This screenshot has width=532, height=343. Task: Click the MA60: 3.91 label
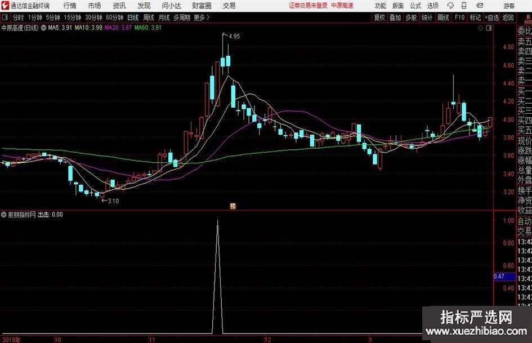pos(148,28)
